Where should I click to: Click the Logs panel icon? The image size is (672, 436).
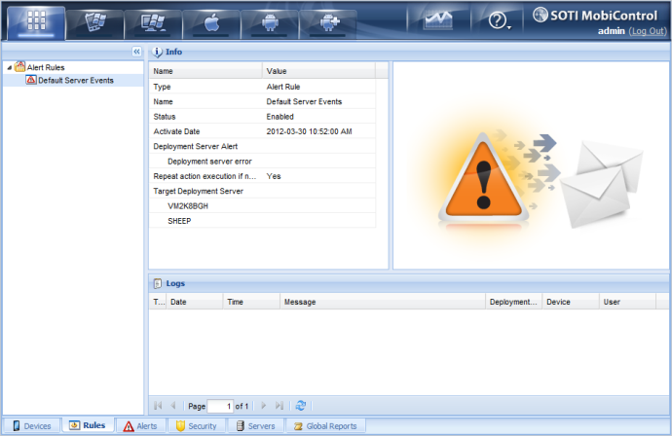(x=157, y=283)
